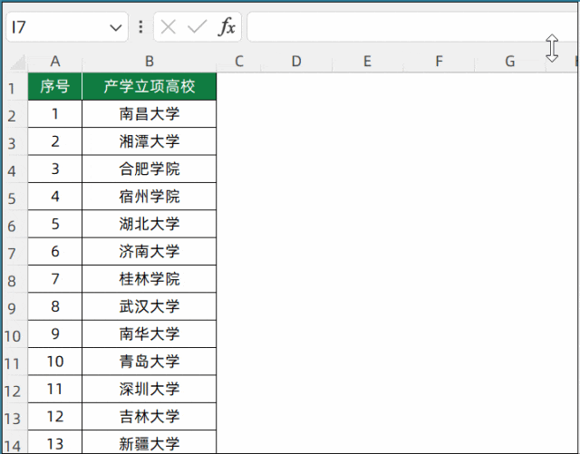Select row 2 header
Viewport: 580px width, 454px height.
[x=14, y=115]
